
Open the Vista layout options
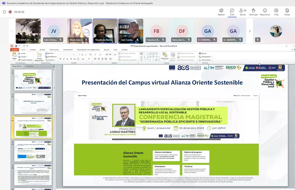276,11
